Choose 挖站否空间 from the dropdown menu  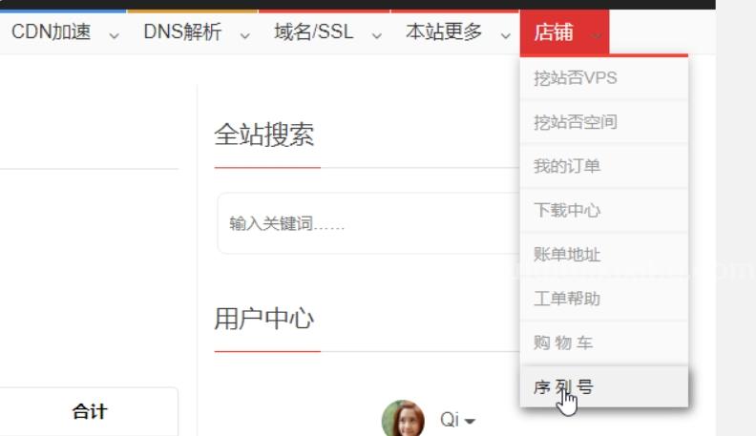(x=576, y=122)
